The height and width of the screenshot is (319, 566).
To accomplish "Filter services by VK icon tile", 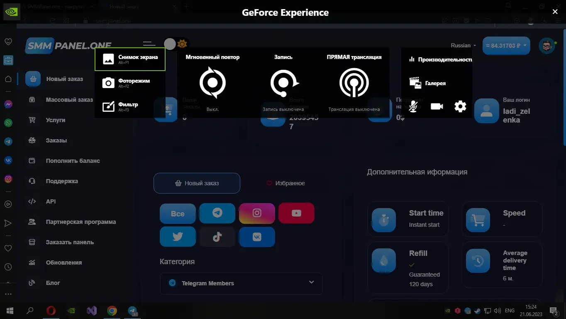I will click(257, 237).
